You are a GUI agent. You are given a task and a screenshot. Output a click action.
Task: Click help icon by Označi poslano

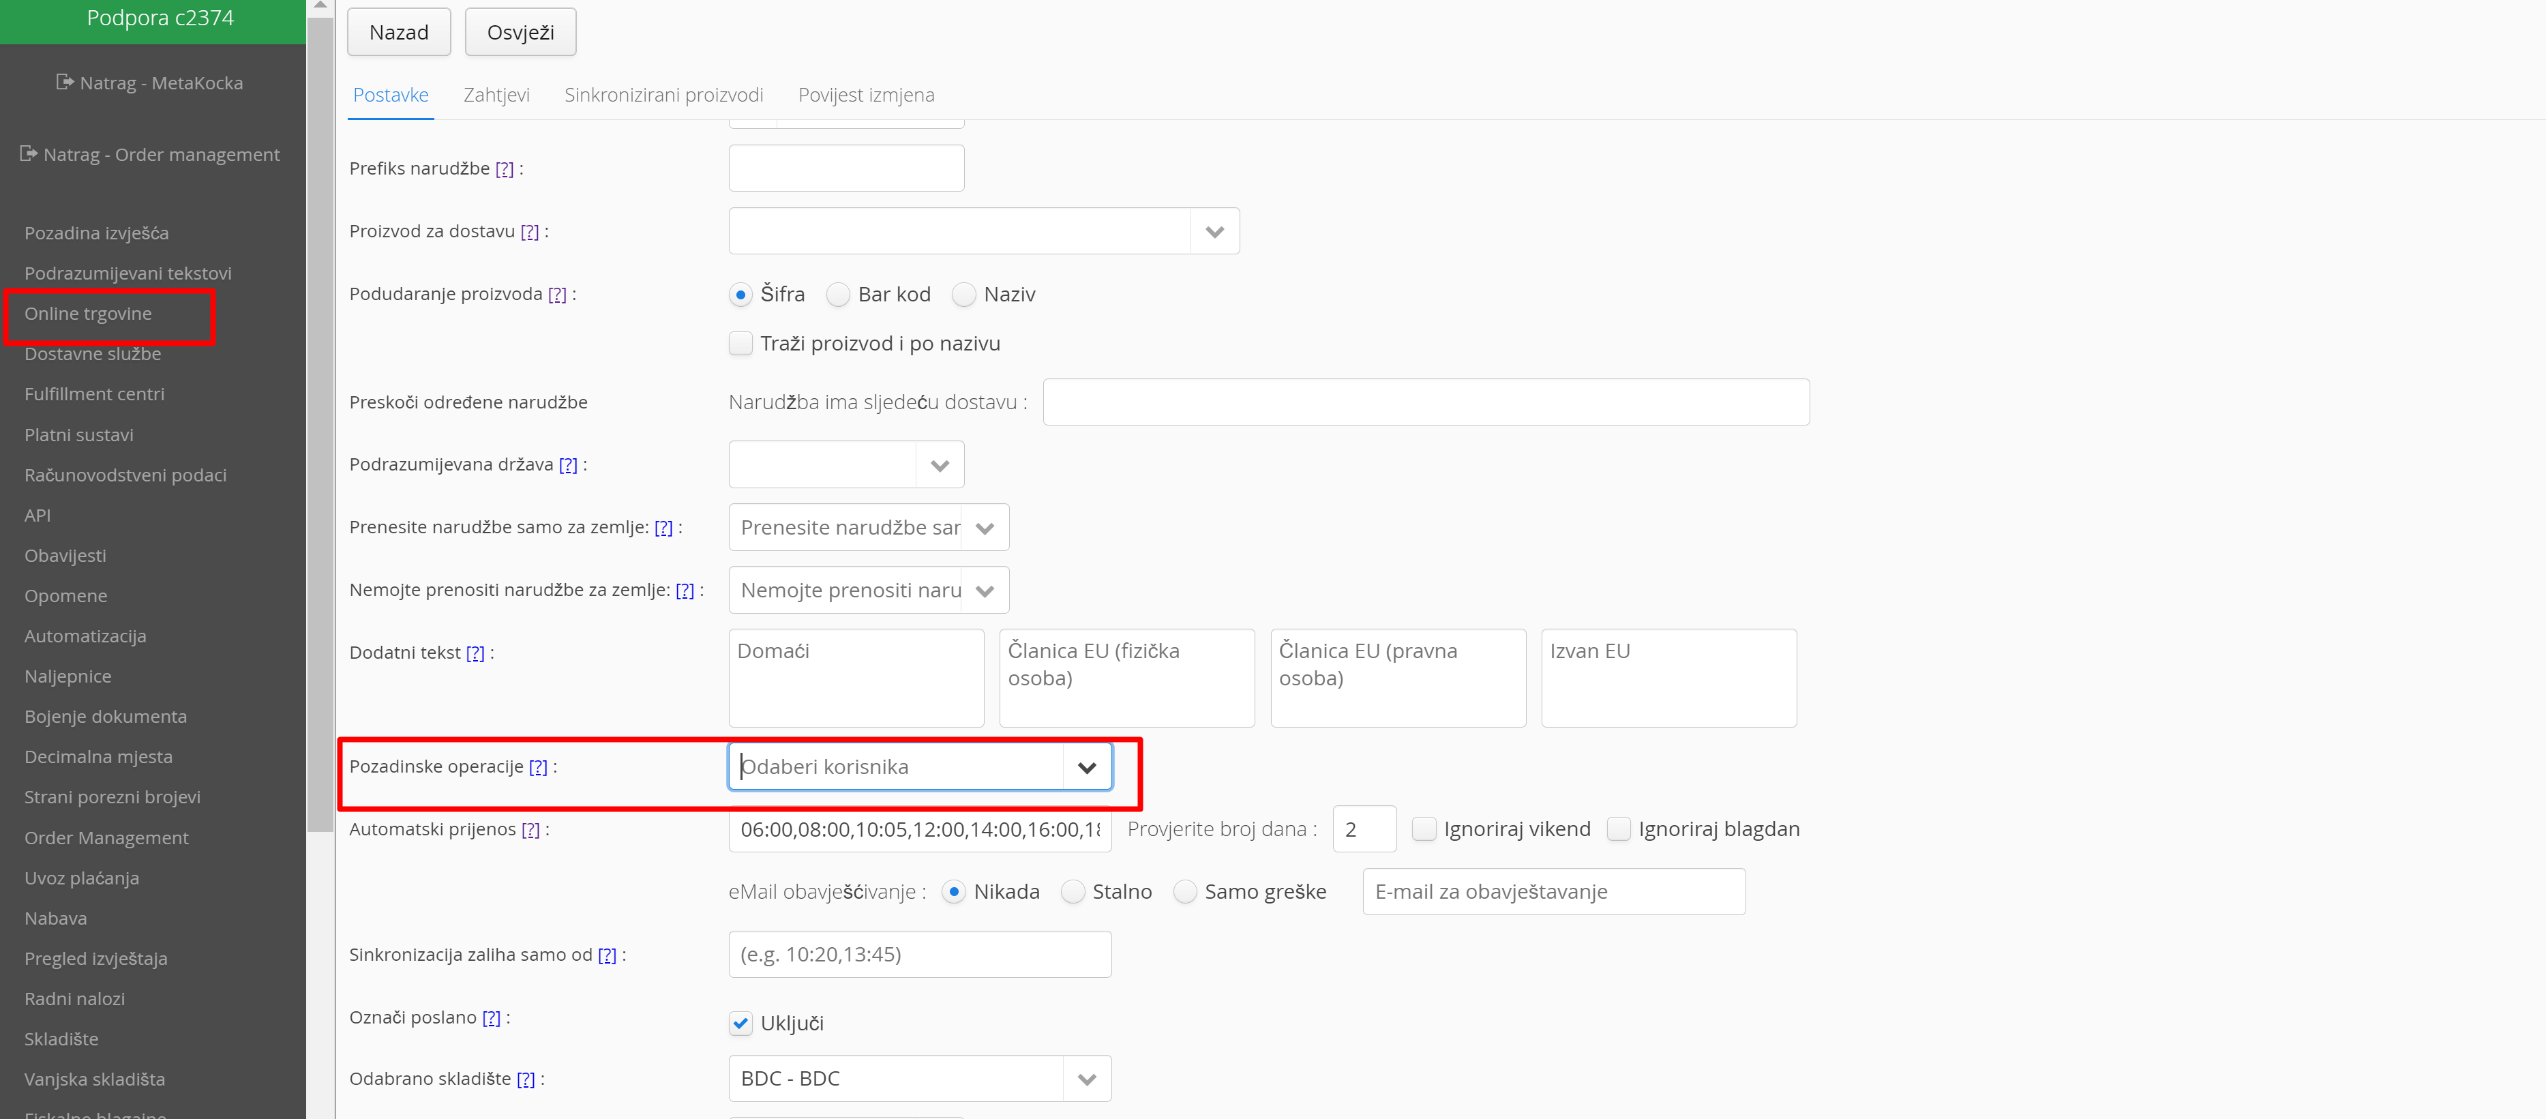tap(491, 1018)
